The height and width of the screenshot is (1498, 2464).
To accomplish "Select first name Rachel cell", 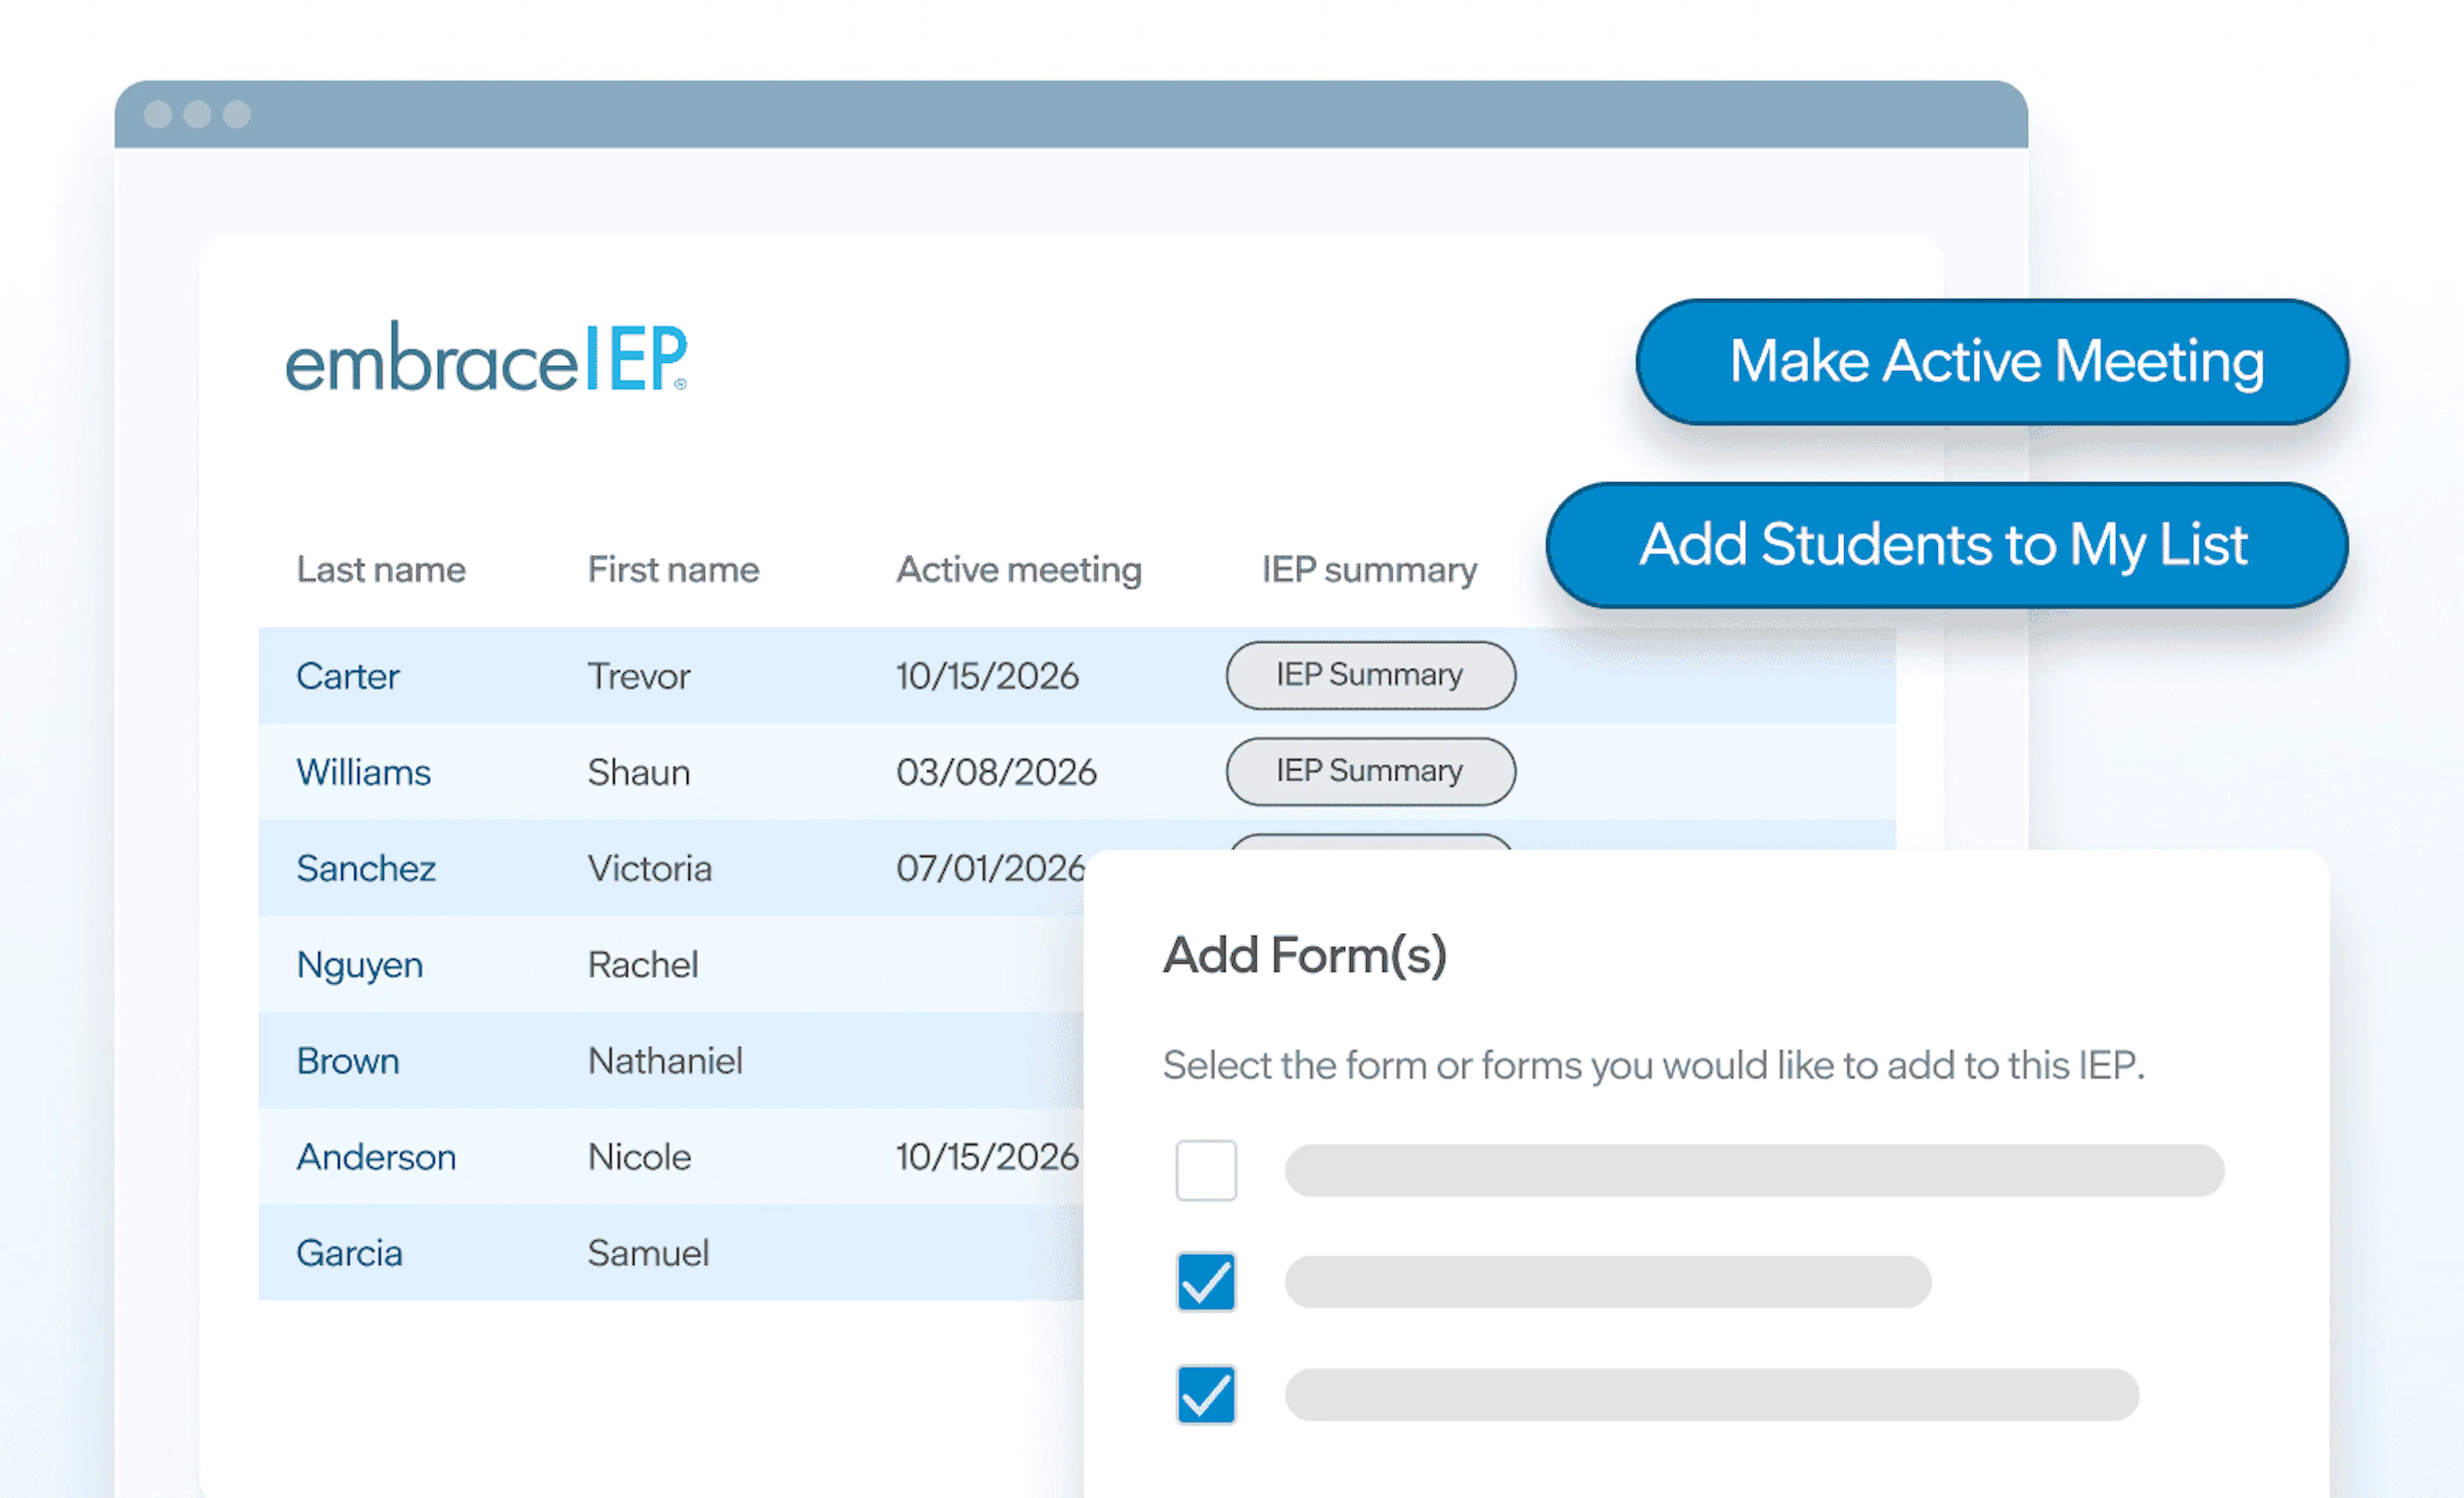I will pos(643,964).
